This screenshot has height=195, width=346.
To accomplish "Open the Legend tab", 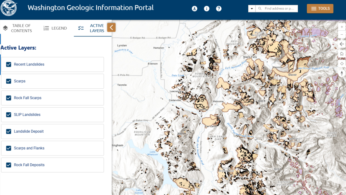I will tap(55, 28).
